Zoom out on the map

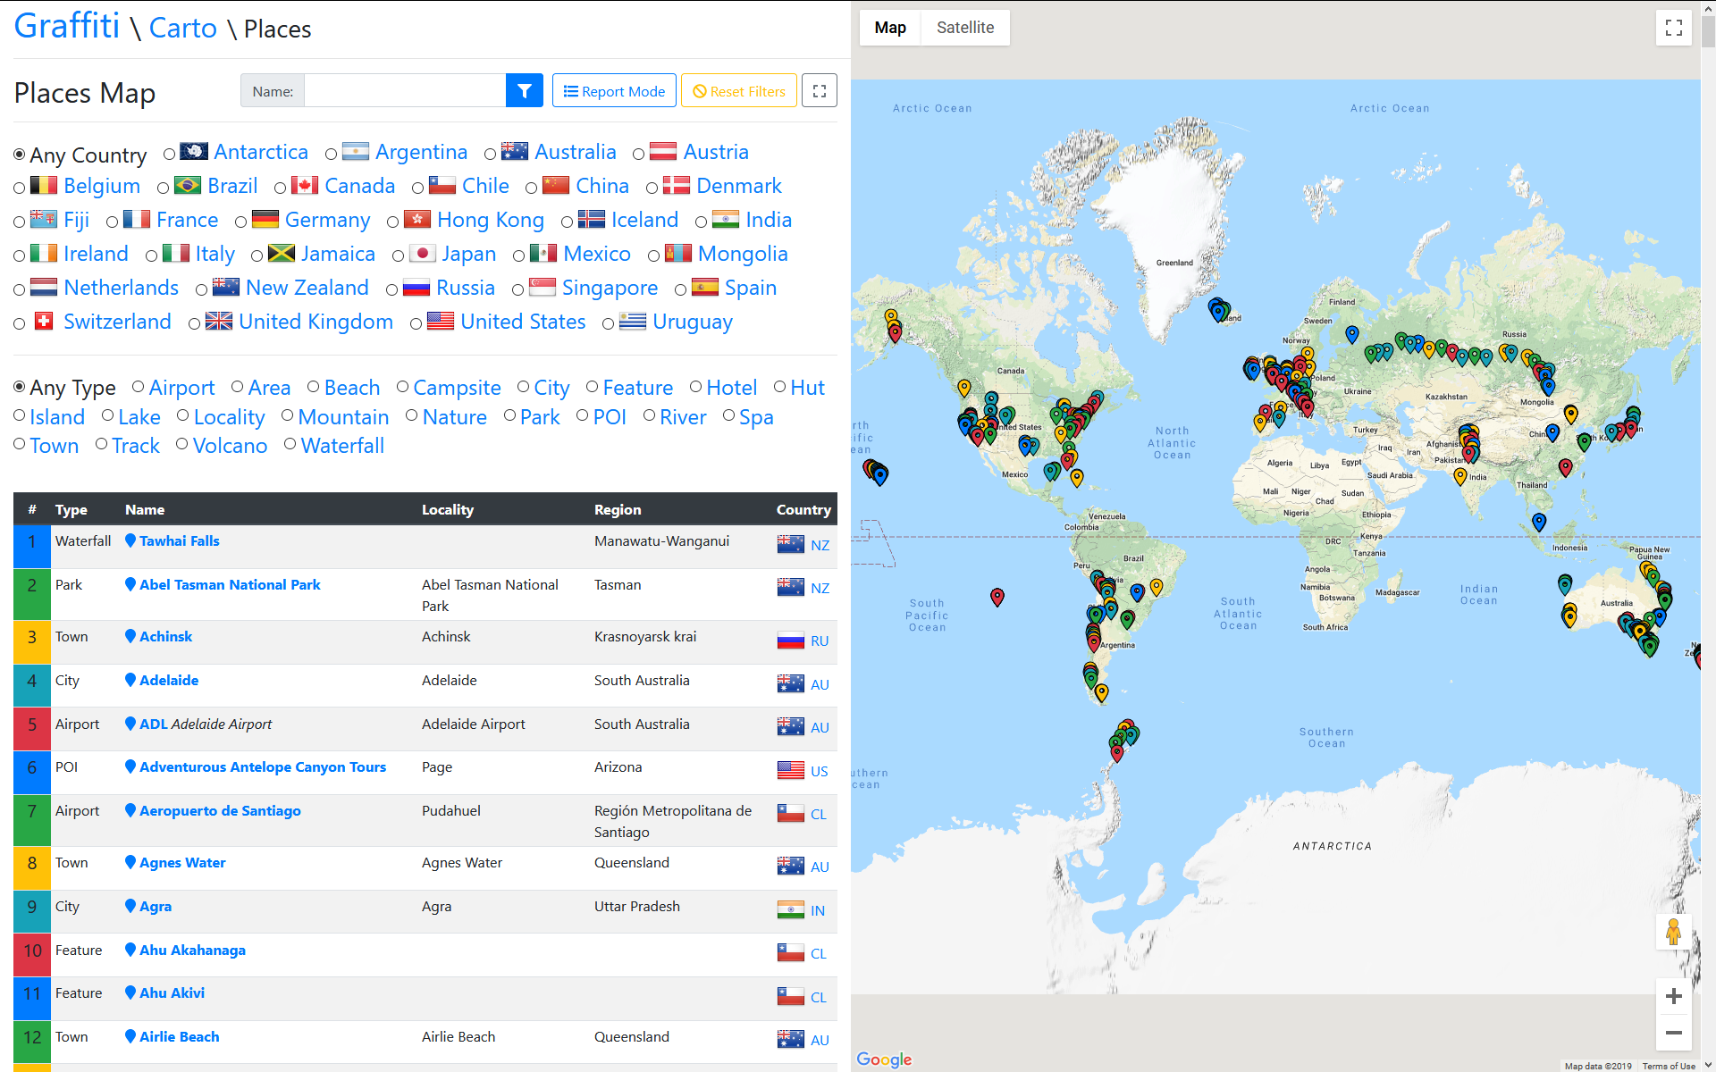1673,1033
